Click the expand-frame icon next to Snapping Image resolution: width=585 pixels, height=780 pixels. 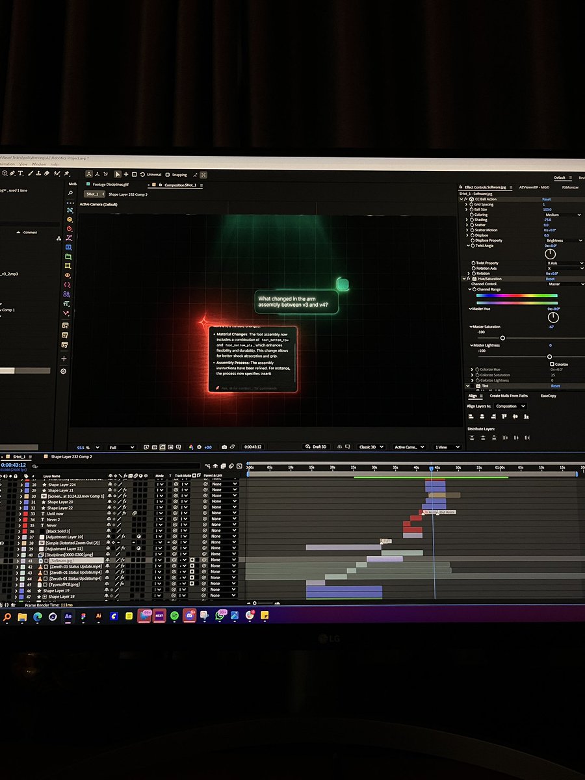(x=203, y=174)
